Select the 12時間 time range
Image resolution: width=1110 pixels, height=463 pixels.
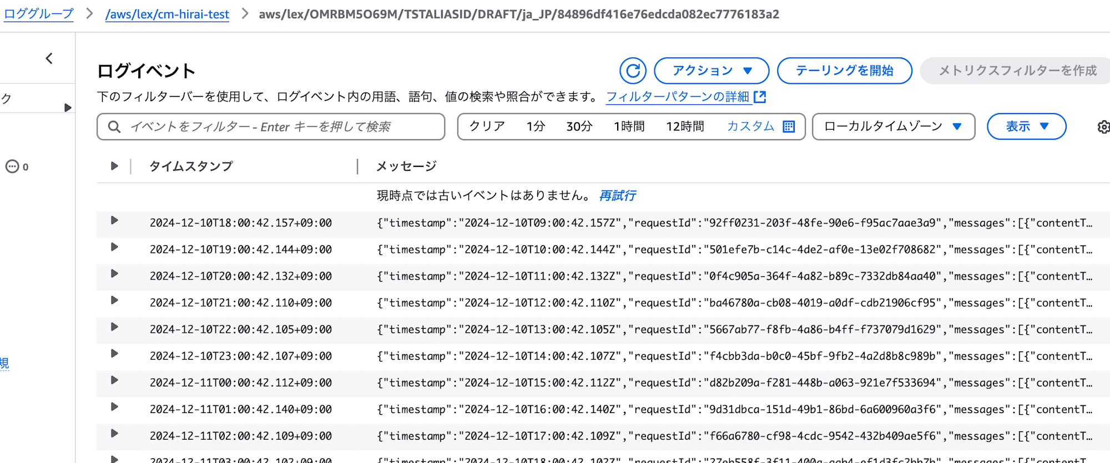point(685,126)
